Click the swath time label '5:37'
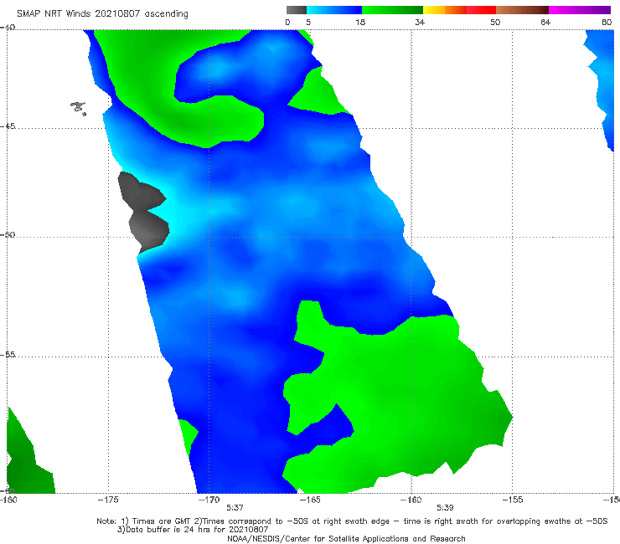 point(235,508)
